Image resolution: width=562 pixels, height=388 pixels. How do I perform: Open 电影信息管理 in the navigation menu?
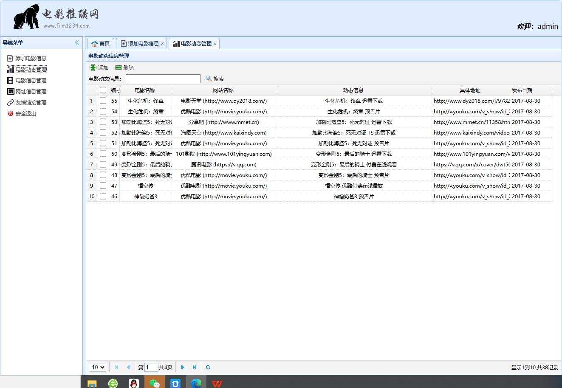click(x=27, y=81)
